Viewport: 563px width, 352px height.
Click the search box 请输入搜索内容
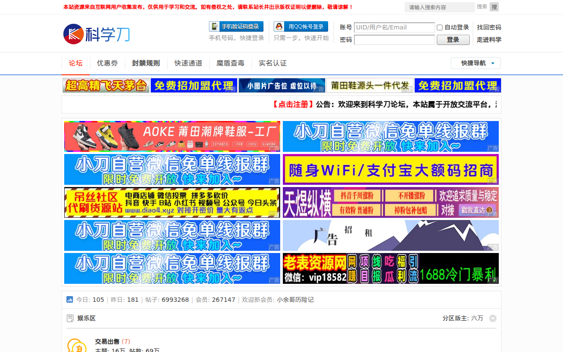[x=440, y=7]
